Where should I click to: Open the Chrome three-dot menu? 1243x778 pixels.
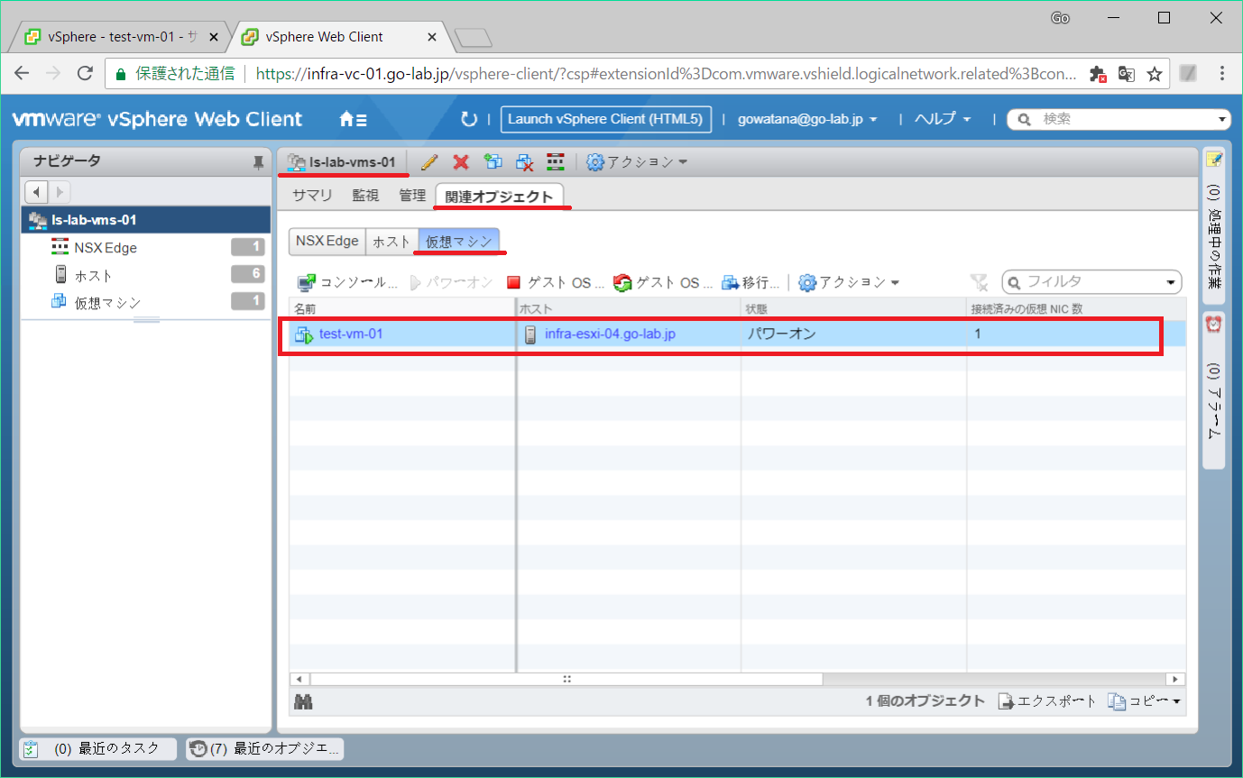coord(1221,74)
